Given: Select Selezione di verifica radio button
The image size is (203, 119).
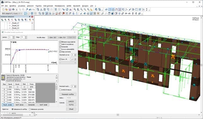Looking at the screenshot, I should 13,109.
